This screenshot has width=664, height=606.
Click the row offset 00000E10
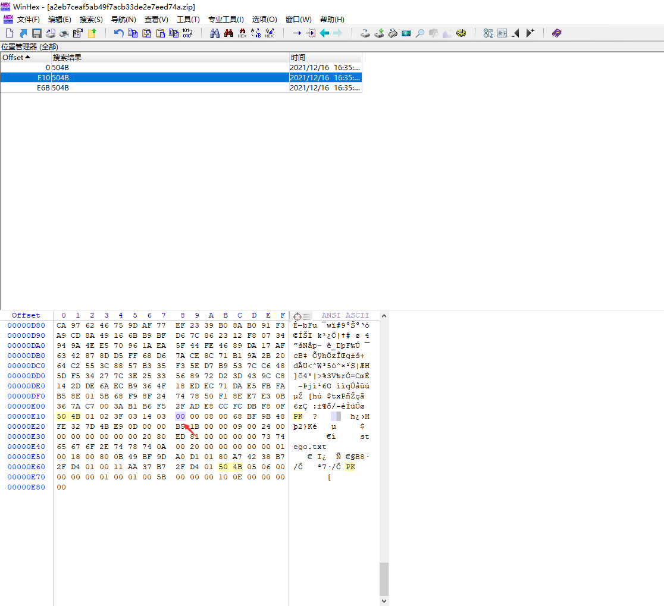(26, 416)
